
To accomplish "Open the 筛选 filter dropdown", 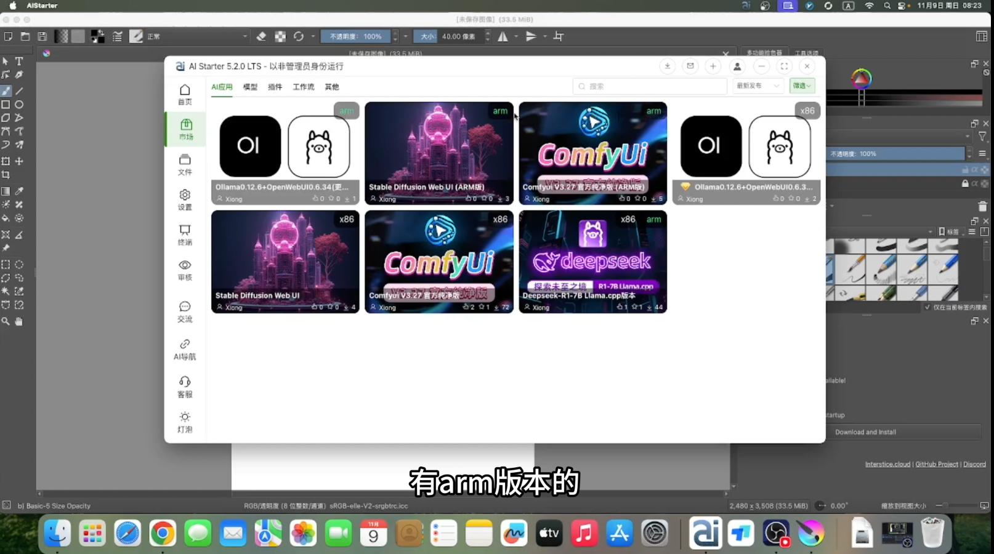I will click(802, 86).
